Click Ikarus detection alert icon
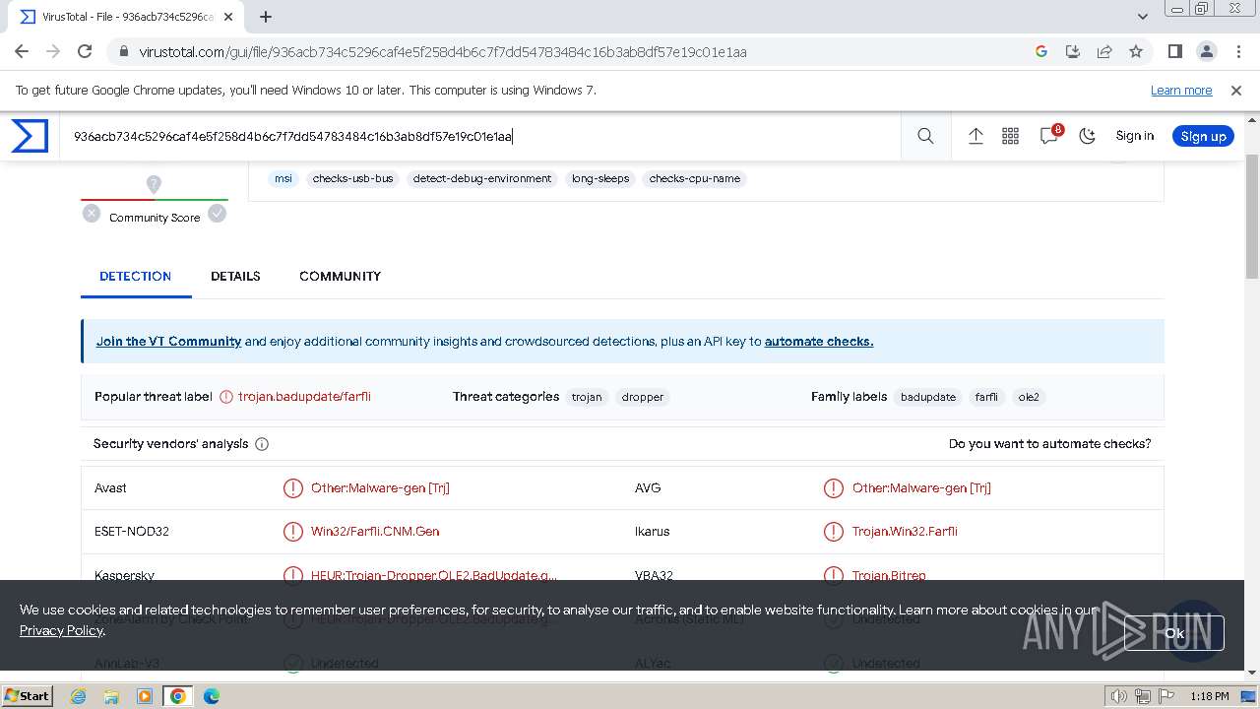The width and height of the screenshot is (1260, 709). tap(834, 531)
